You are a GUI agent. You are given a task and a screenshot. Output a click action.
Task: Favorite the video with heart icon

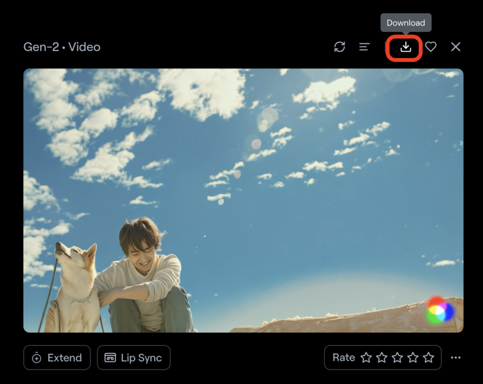point(431,47)
